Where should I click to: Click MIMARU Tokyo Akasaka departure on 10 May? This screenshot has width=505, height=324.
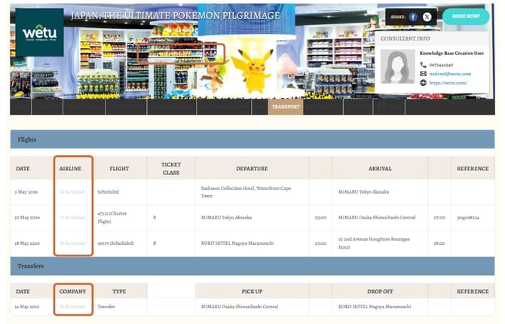pos(226,218)
